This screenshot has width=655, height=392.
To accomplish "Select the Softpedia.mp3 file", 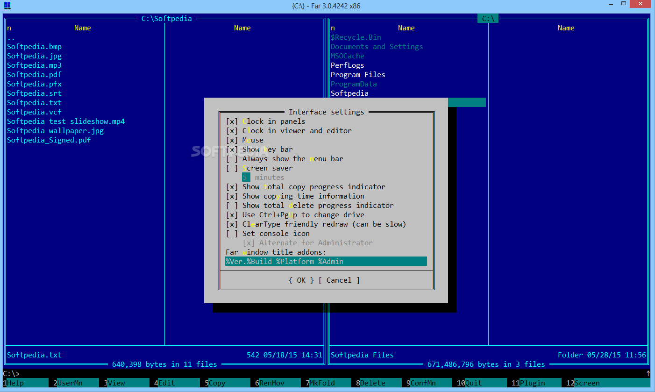I will tap(34, 65).
